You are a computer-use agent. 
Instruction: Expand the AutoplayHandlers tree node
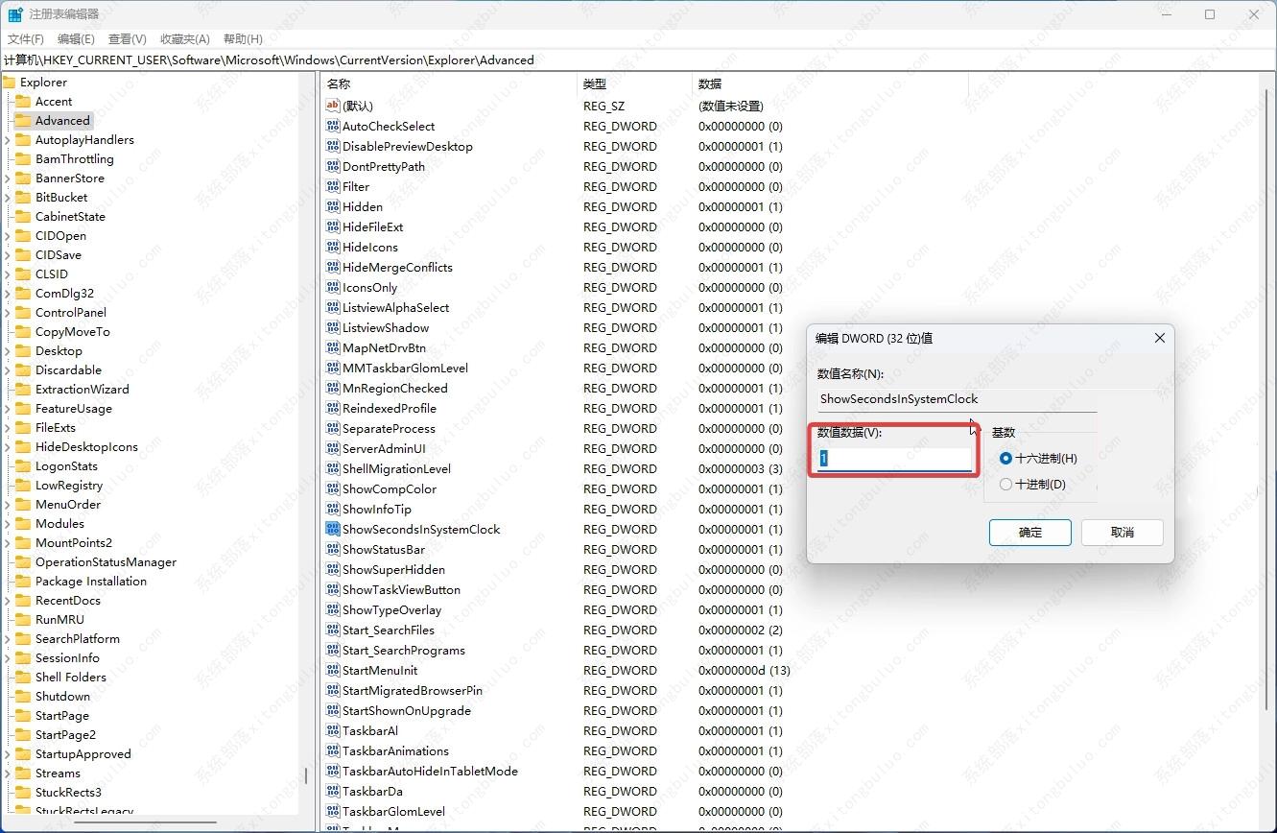click(8, 140)
